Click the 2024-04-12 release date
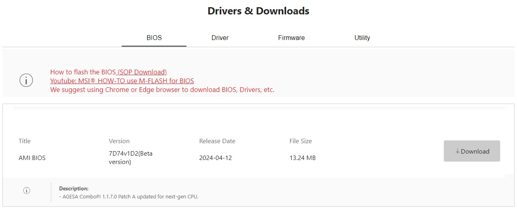 point(215,158)
